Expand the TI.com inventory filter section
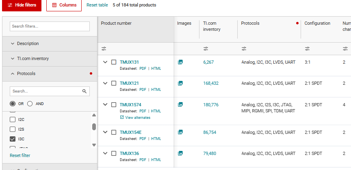This screenshot has height=170, width=351. click(x=50, y=58)
